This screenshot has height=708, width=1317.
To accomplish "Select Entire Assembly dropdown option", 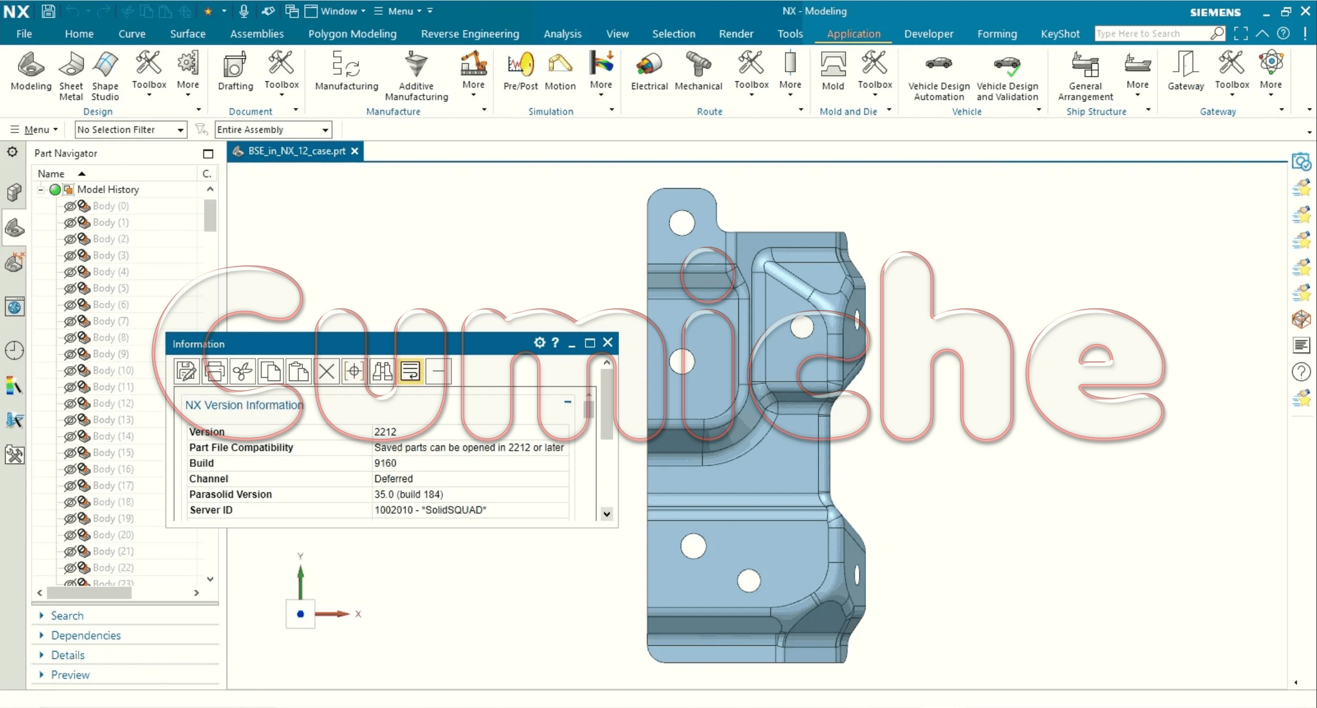I will pos(271,129).
